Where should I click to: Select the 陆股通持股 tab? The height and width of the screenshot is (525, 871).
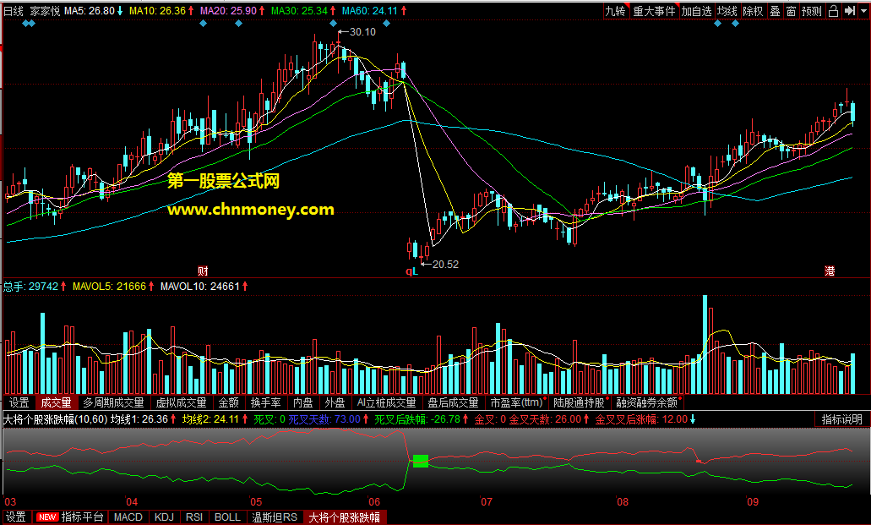tap(580, 402)
